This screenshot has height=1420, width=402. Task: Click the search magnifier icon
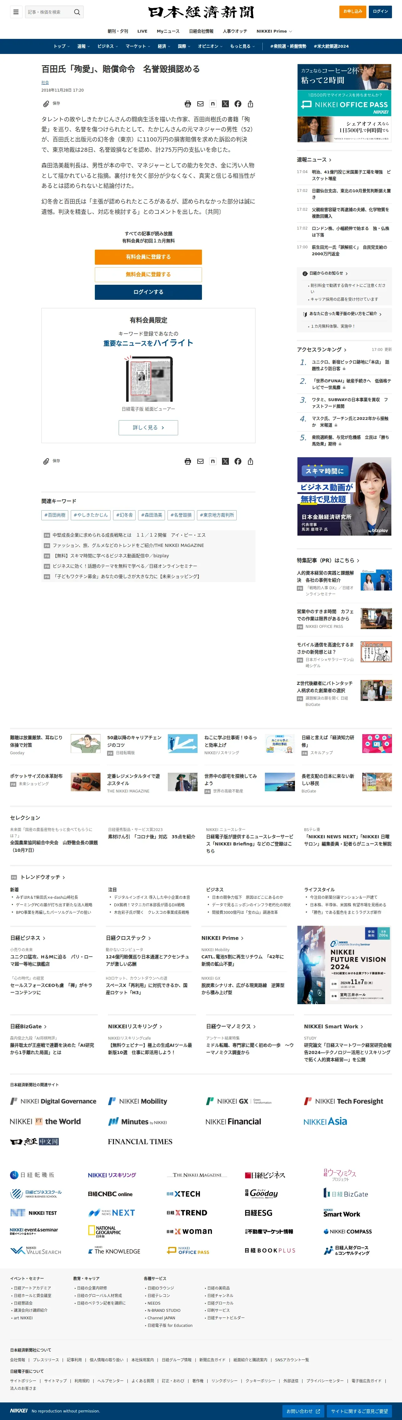[77, 12]
